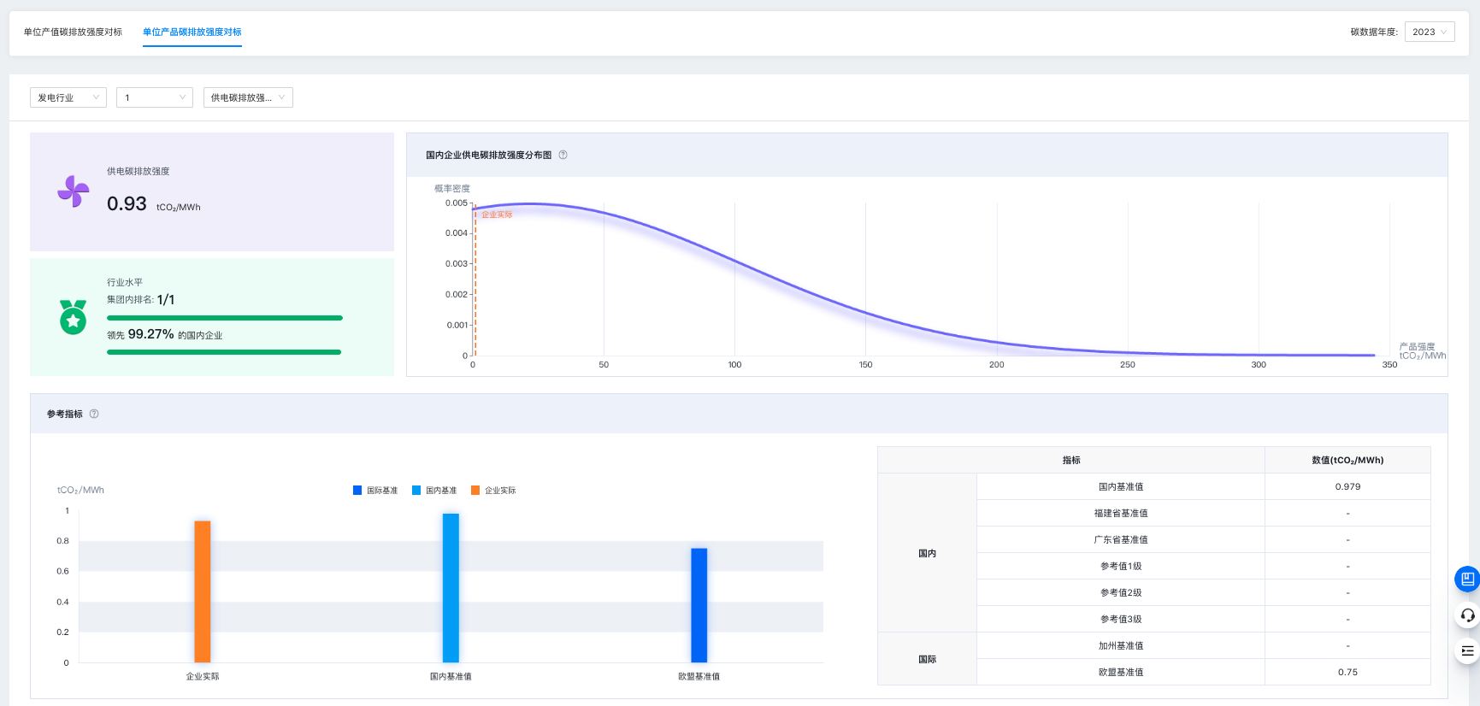Image resolution: width=1480 pixels, height=706 pixels.
Task: Click the 99.27% leading percentage text
Action: [x=150, y=334]
